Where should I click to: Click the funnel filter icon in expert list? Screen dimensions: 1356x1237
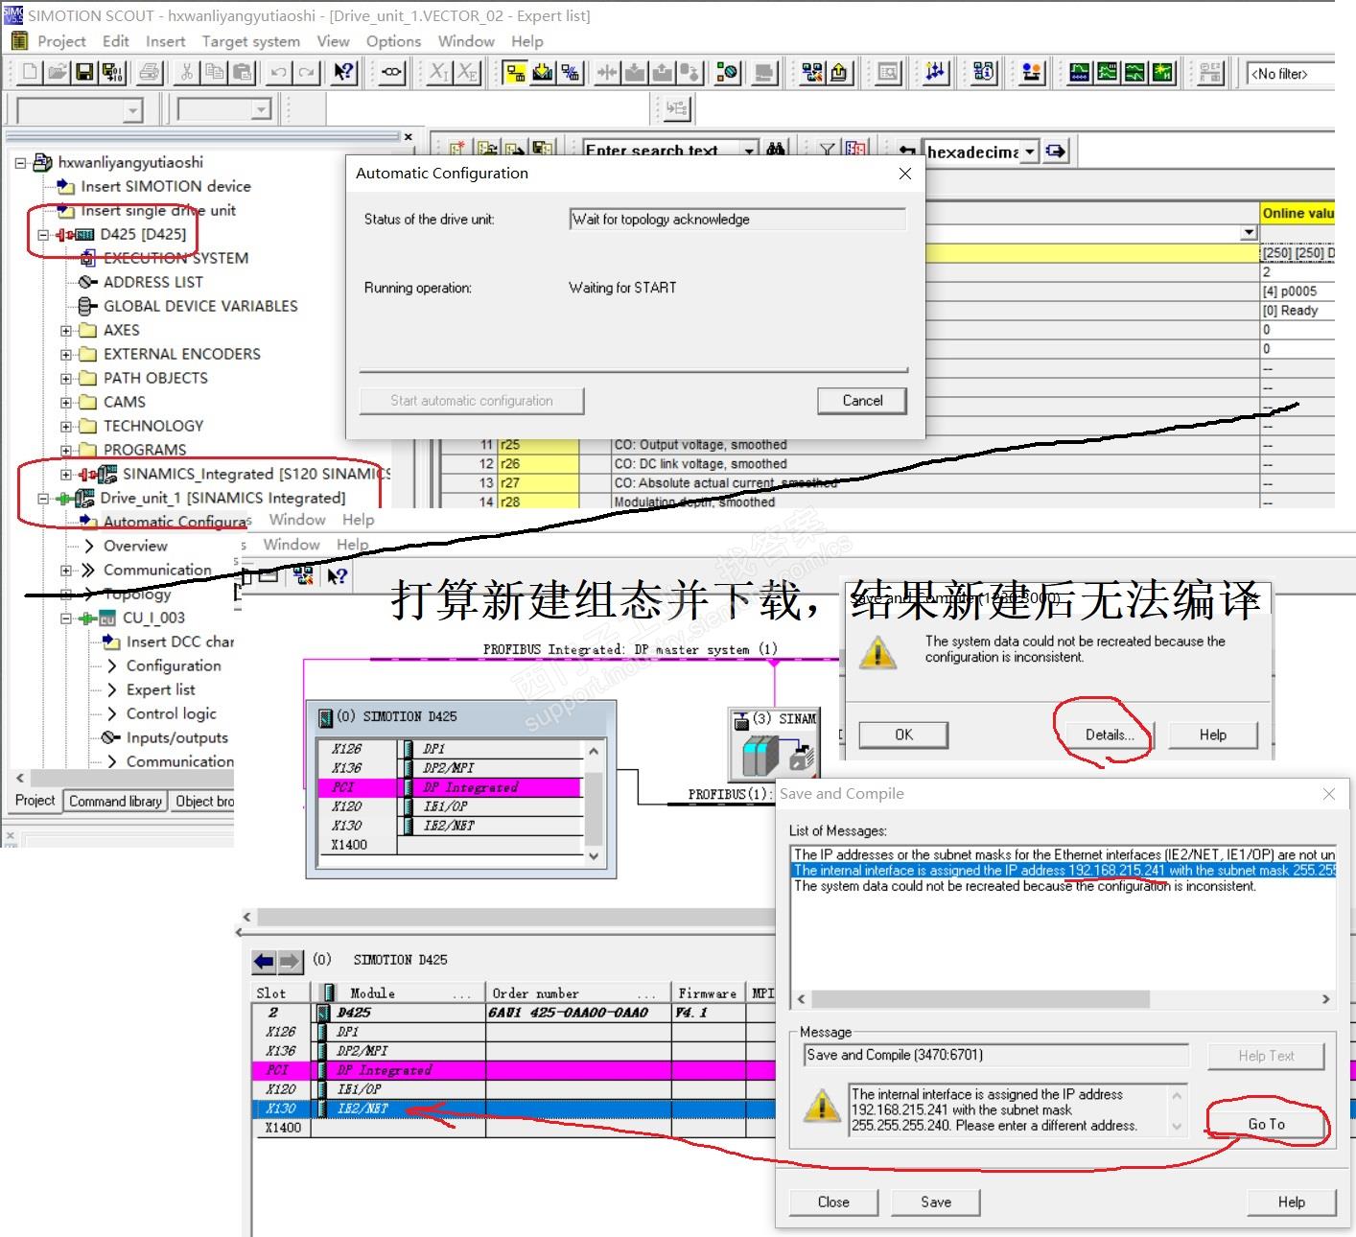(827, 150)
